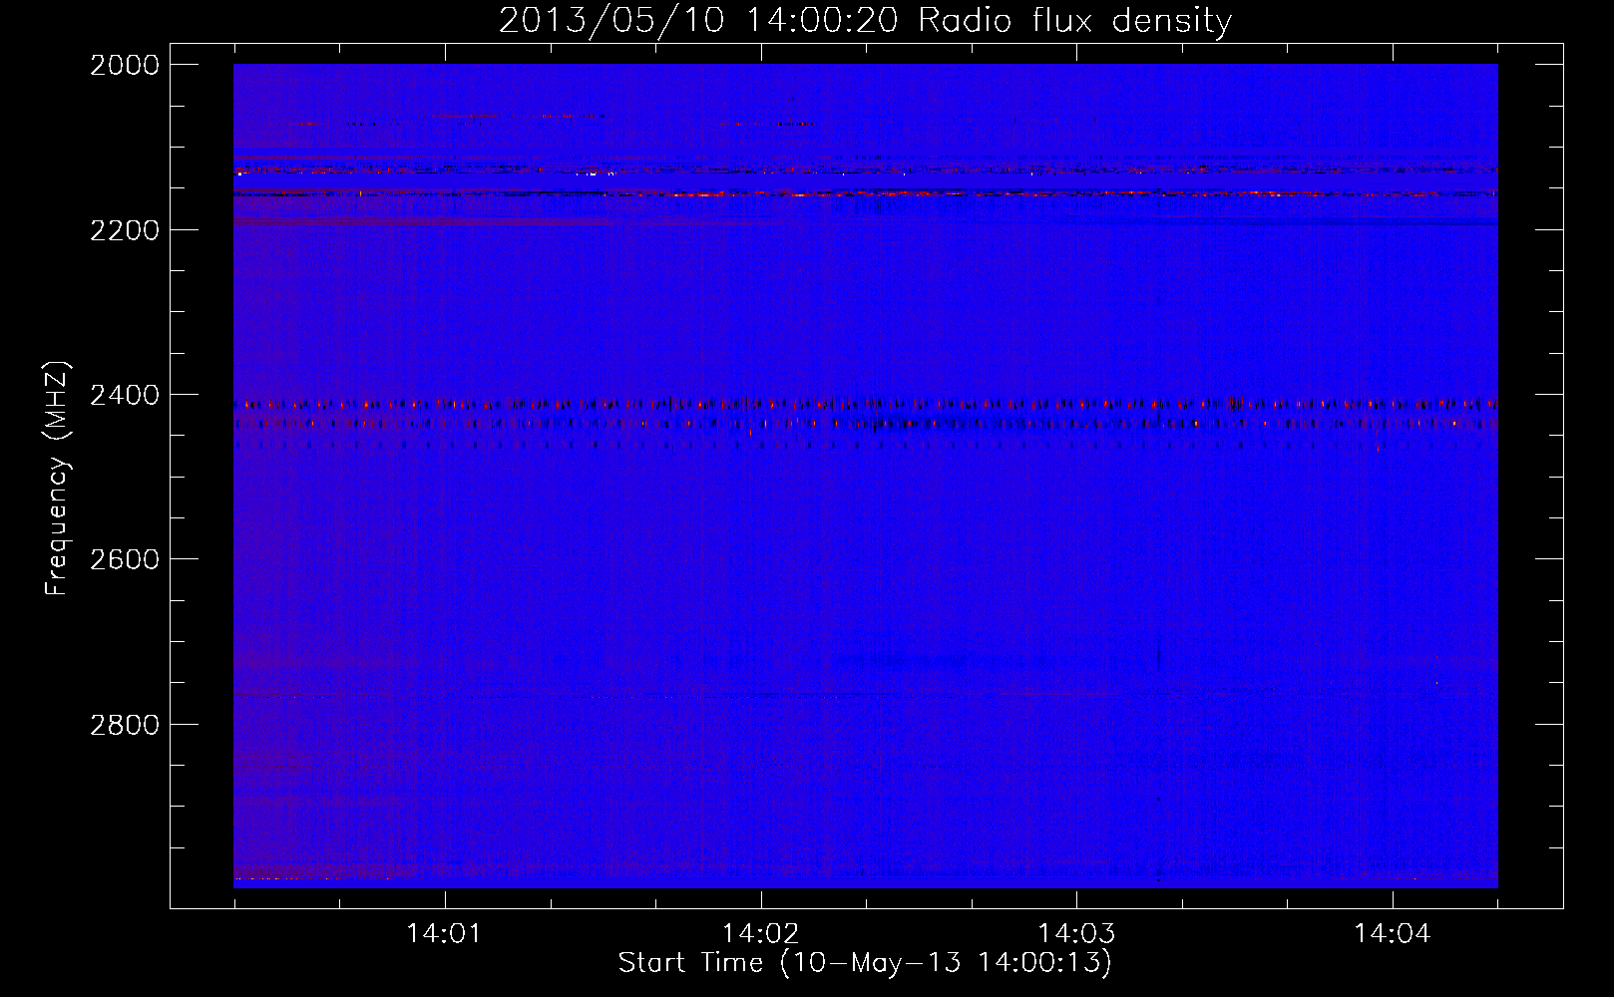Click the 14:04 time tick label
This screenshot has height=997, width=1614.
[x=1393, y=934]
